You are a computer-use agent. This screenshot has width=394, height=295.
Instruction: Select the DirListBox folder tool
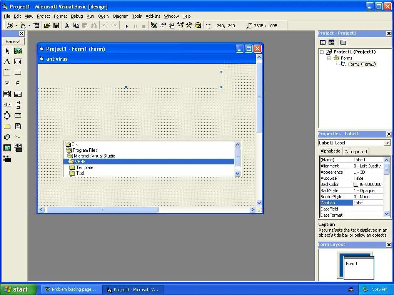[7, 126]
